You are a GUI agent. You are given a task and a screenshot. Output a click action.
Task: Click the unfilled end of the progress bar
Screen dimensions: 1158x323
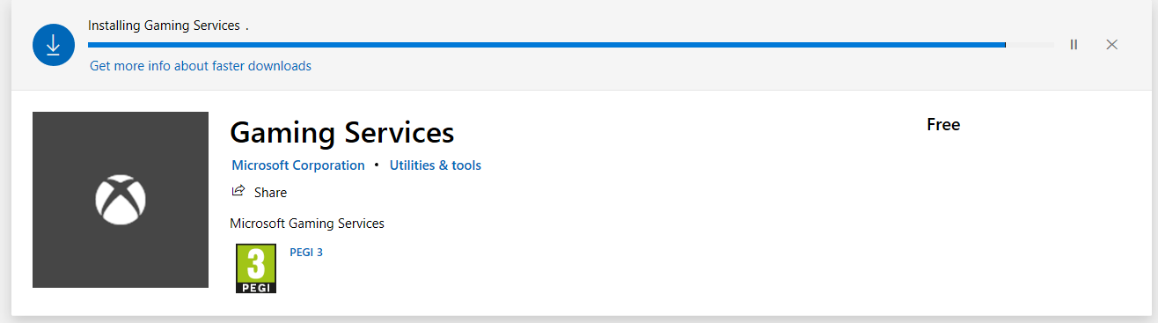[1030, 44]
